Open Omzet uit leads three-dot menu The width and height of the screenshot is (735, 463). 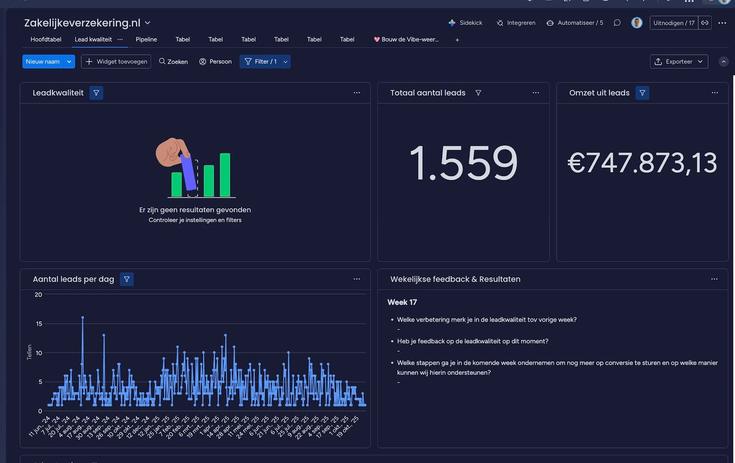(x=715, y=93)
